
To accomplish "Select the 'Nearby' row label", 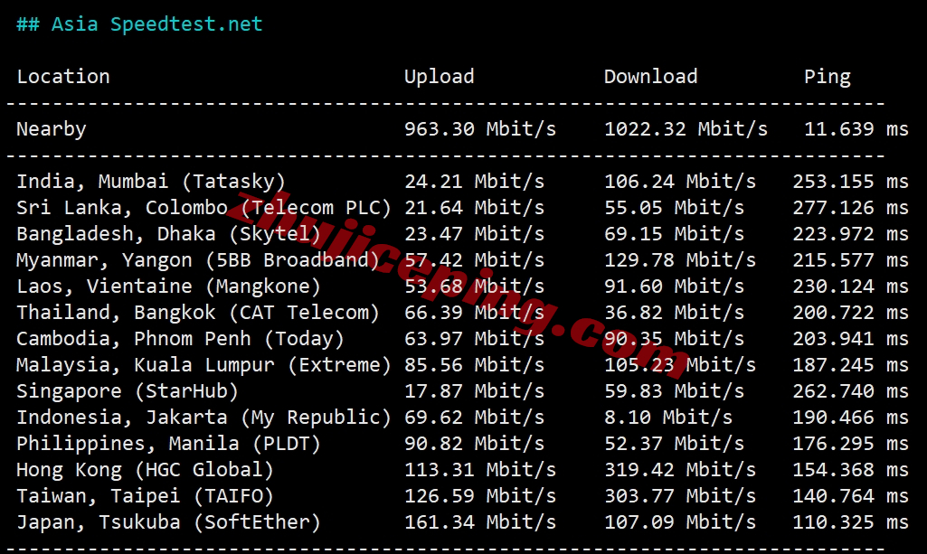I will pyautogui.click(x=52, y=129).
